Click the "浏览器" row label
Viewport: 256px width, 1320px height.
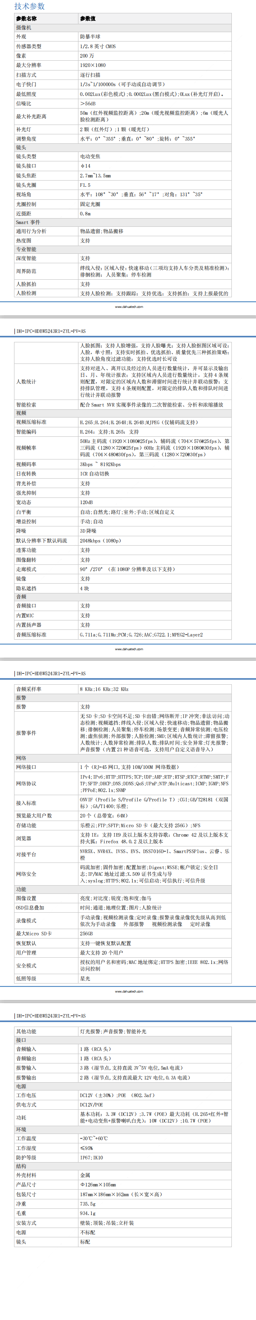pyautogui.click(x=23, y=838)
